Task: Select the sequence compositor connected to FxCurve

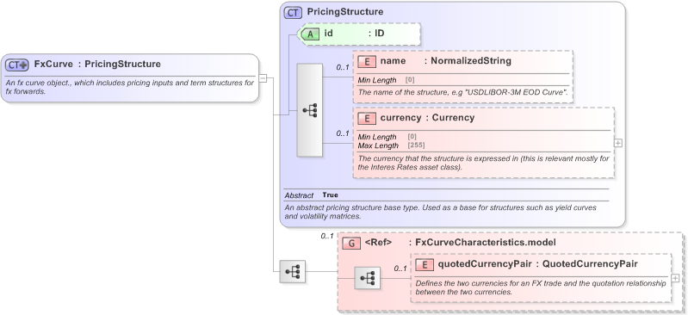Action: tap(293, 272)
